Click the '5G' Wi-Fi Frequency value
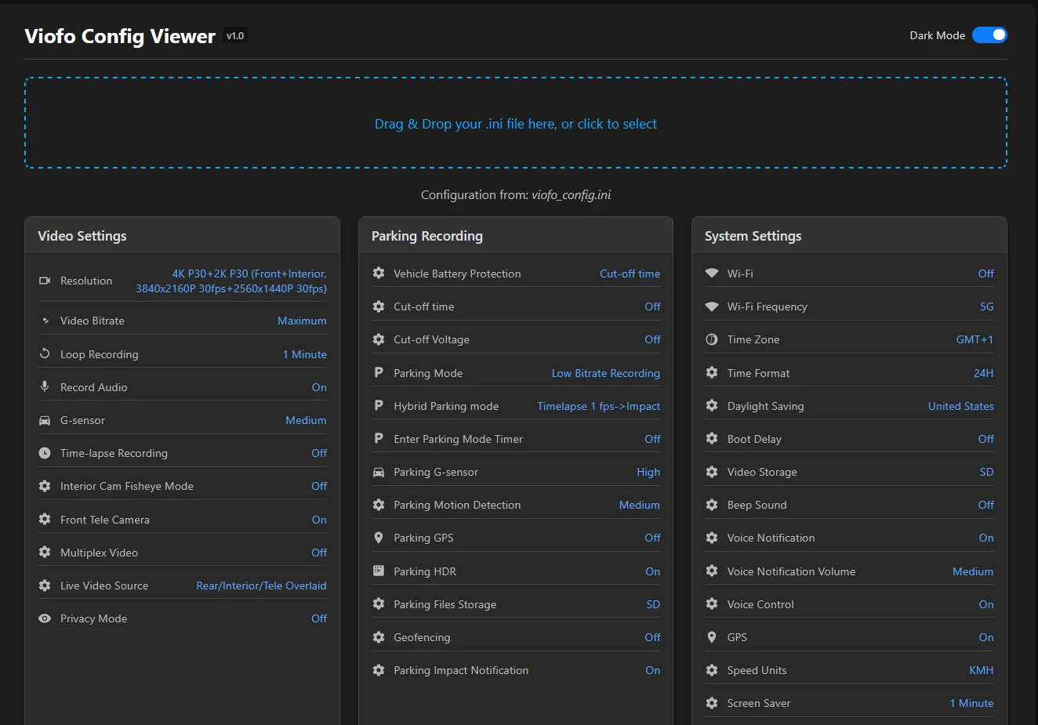 point(987,306)
